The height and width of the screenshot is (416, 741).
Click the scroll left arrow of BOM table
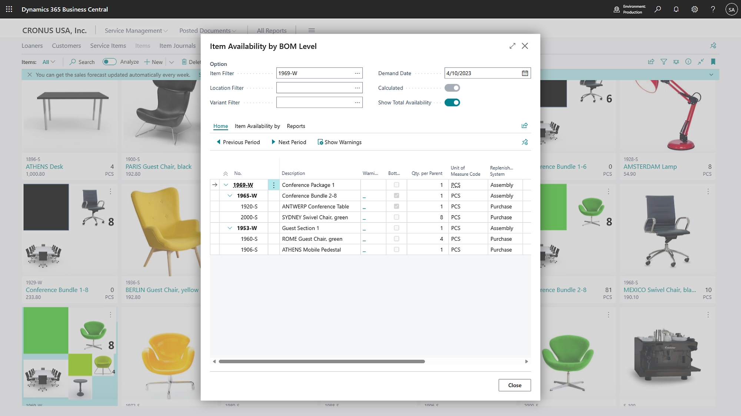coord(214,361)
